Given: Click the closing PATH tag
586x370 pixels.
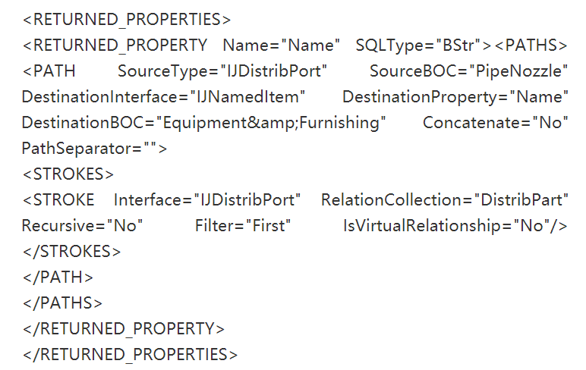Looking at the screenshot, I should 58,277.
